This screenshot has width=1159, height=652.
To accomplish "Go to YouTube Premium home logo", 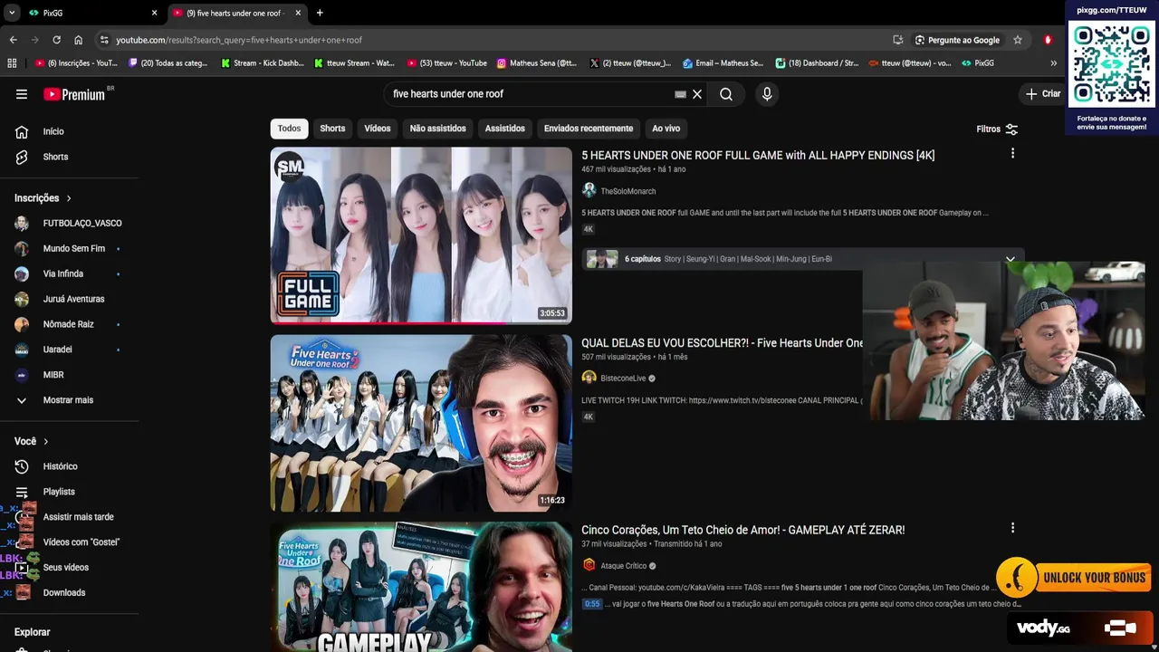I will pos(76,94).
